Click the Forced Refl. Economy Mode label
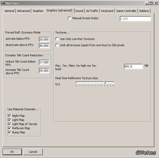Viewport: 159px width, 158px height. point(23,32)
